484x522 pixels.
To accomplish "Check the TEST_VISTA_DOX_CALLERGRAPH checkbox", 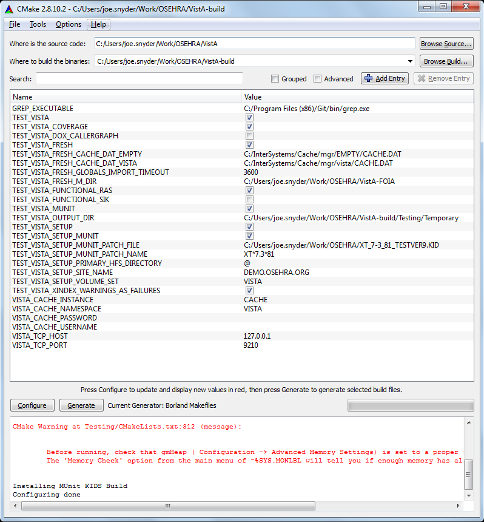I will pos(249,136).
